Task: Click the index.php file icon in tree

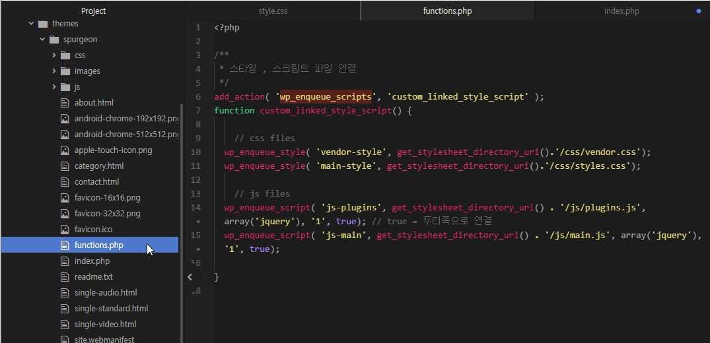Action: point(65,261)
